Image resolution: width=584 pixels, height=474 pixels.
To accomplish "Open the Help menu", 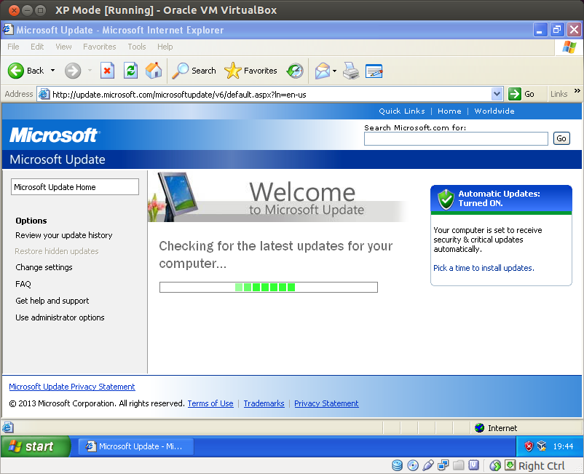I will point(165,47).
